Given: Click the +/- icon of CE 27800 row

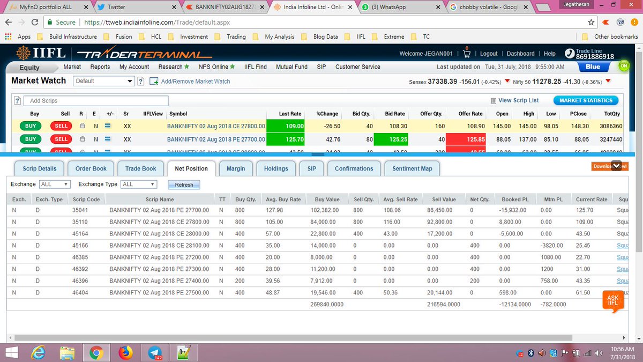Looking at the screenshot, I should click(x=107, y=126).
